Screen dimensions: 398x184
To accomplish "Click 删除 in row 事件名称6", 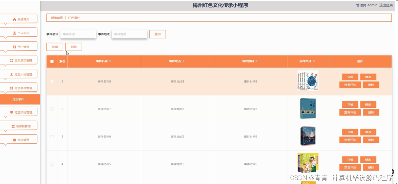I will coord(371,140).
